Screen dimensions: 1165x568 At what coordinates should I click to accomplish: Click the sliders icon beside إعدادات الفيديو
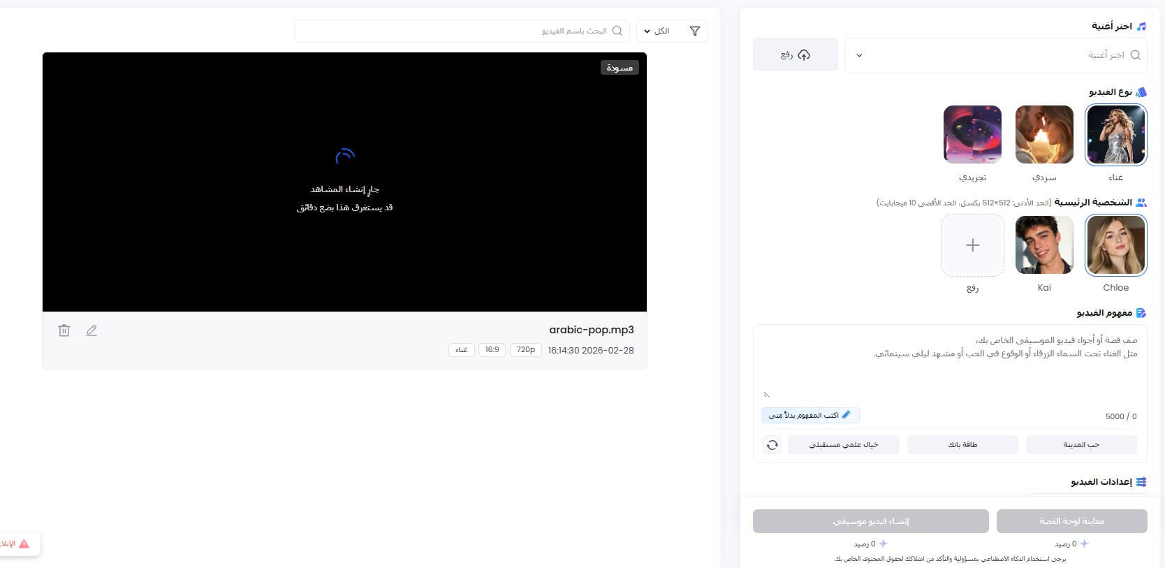(1141, 482)
